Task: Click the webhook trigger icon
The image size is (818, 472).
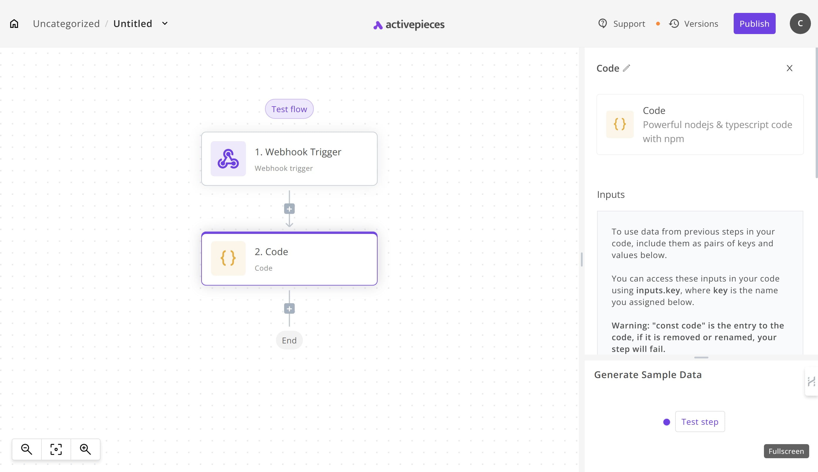Action: pos(228,159)
